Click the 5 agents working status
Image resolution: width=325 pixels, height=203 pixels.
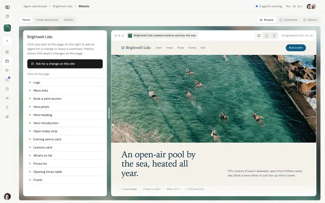269,7
